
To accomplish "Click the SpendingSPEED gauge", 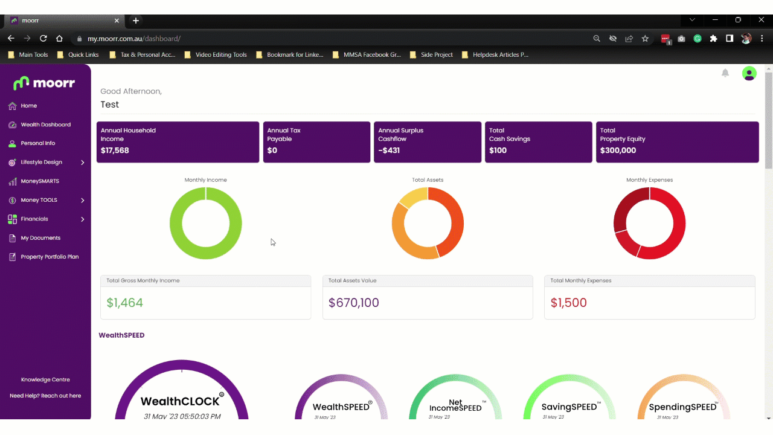I will click(684, 397).
